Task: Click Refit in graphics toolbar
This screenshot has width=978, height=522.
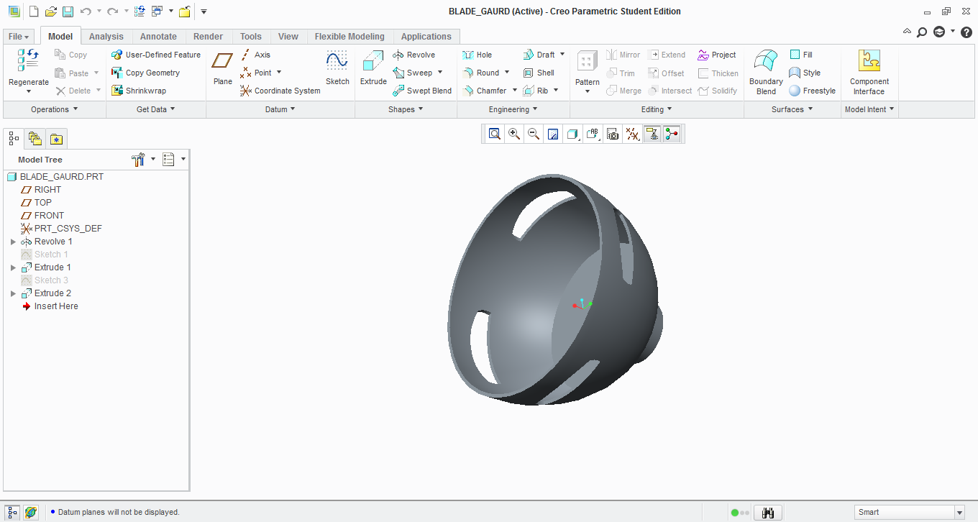Action: click(x=495, y=134)
